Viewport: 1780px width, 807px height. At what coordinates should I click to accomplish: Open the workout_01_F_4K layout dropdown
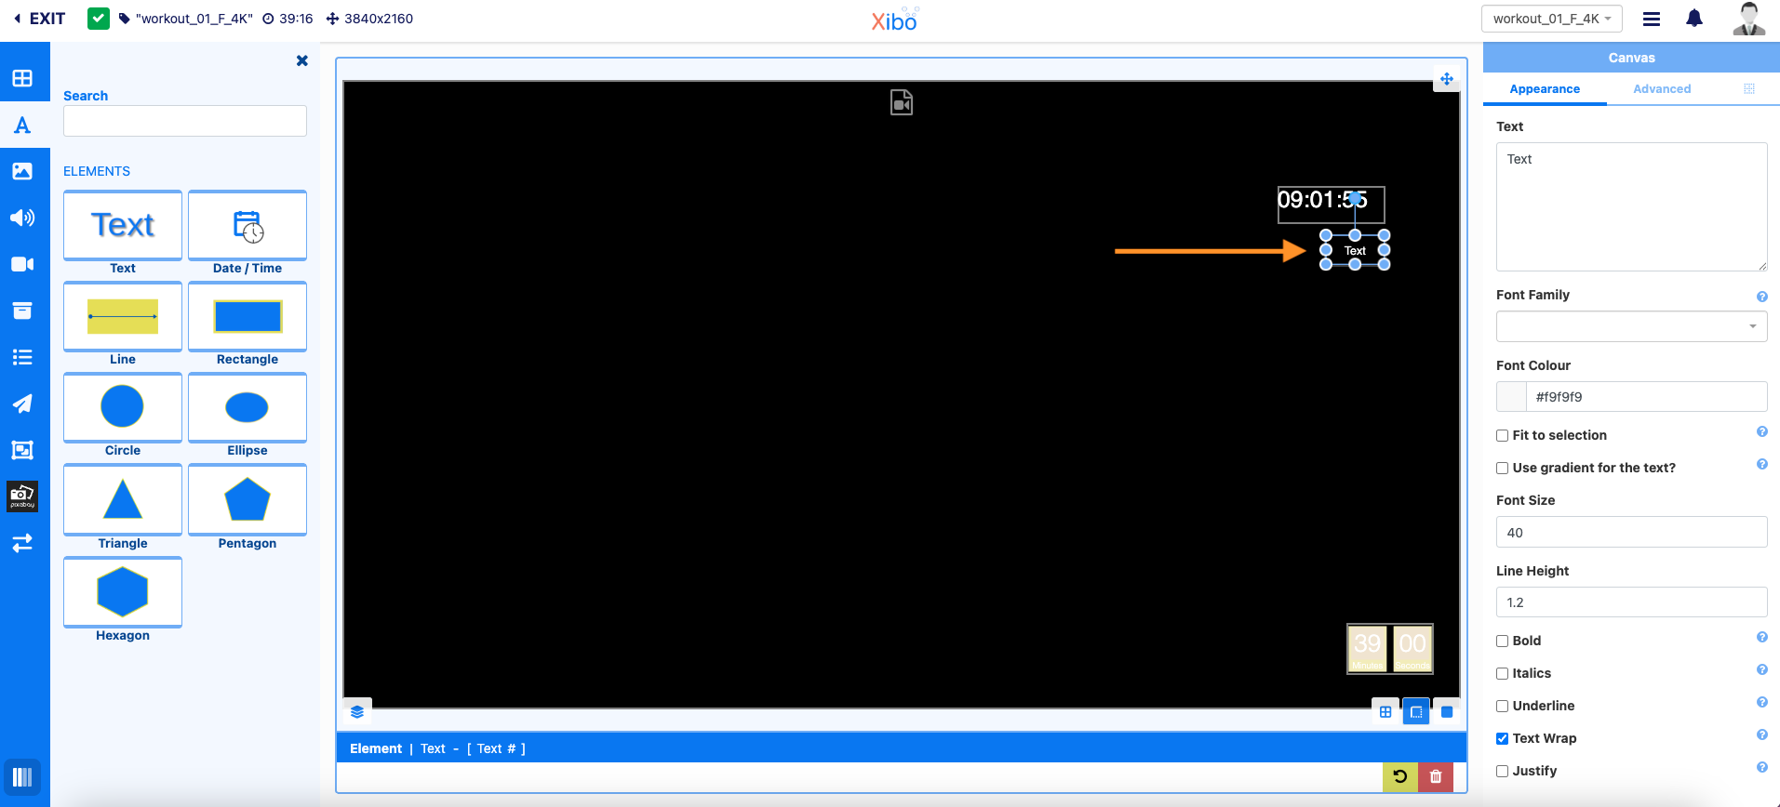(1551, 19)
